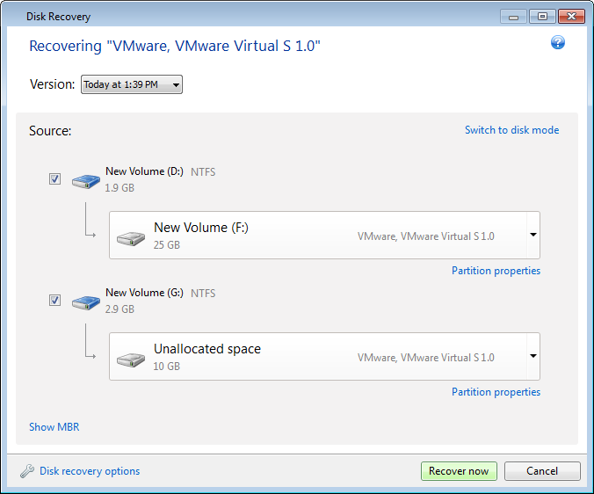
Task: Click the blue drive icon for New Volume (D:)
Action: coord(86,181)
